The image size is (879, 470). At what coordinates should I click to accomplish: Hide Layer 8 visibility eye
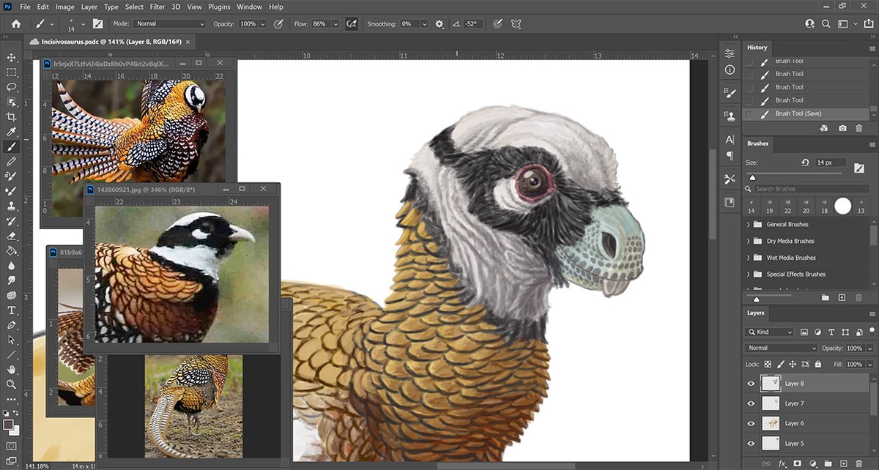[751, 383]
